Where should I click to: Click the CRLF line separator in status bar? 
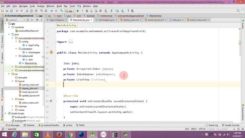(194, 129)
